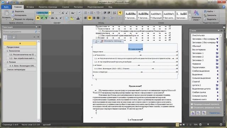The width and height of the screenshot is (227, 128).
Task: Click Параметры link in Styles pane
Action: click(215, 113)
